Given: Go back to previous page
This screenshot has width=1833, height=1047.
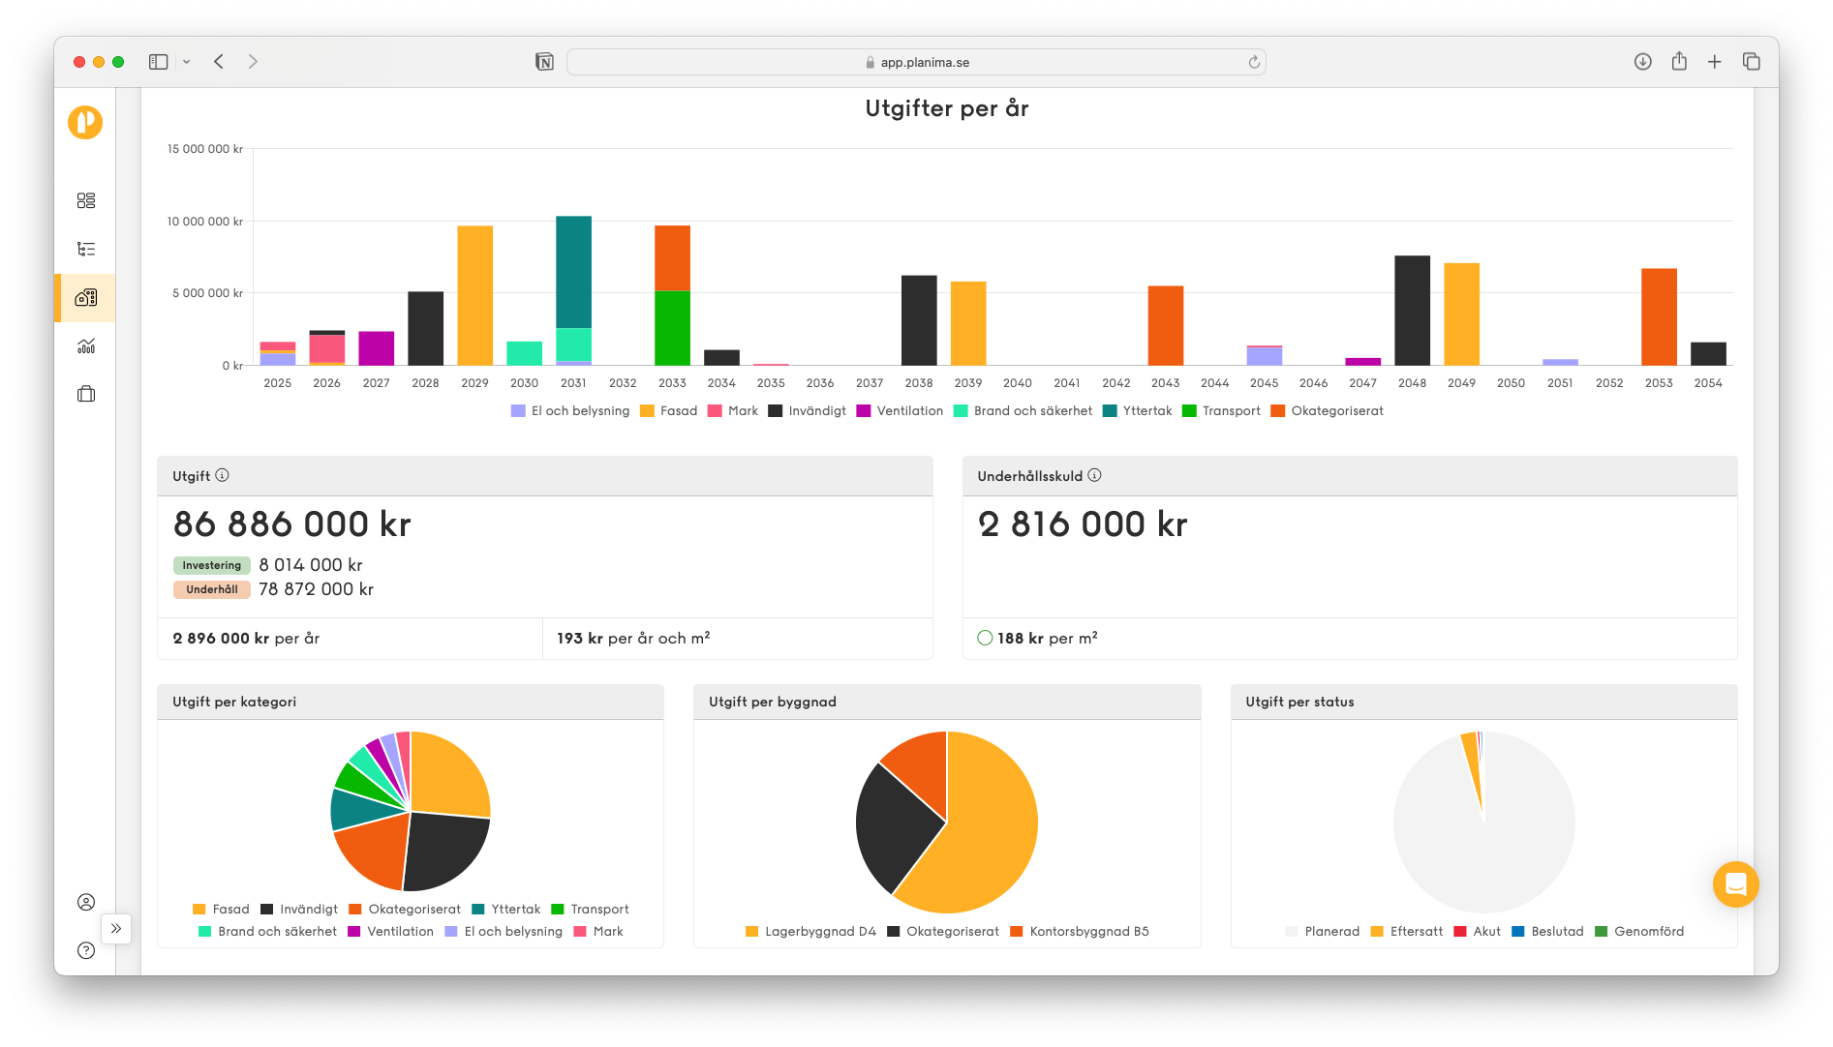Looking at the screenshot, I should coord(219,62).
